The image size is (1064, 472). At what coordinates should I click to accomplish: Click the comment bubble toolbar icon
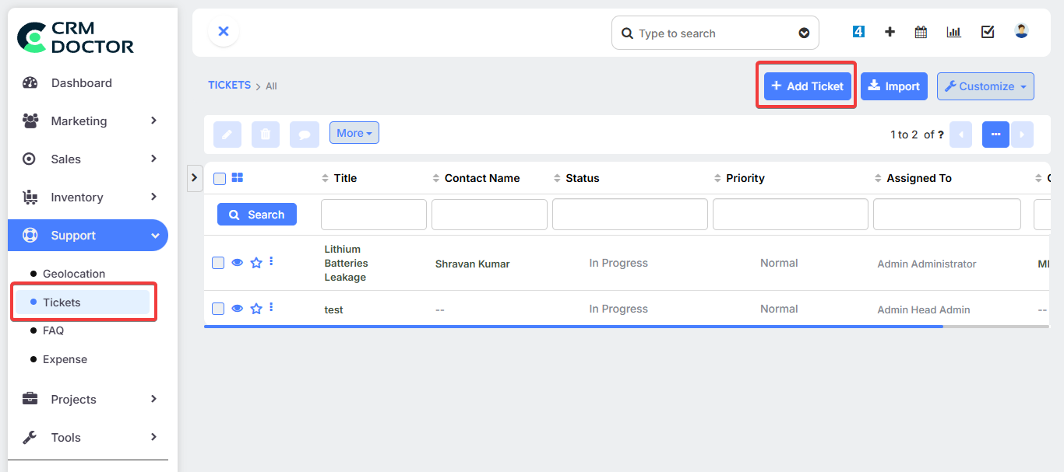305,135
